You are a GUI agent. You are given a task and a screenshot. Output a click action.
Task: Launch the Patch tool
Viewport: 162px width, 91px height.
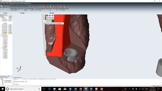(x=29, y=7)
